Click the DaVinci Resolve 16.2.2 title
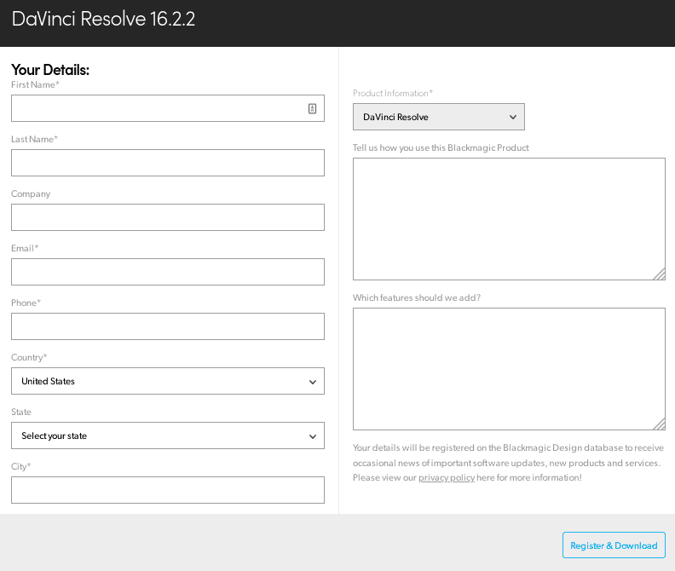The image size is (675, 571). click(x=103, y=19)
